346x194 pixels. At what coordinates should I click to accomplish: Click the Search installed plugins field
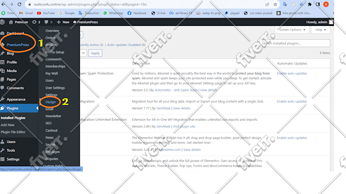pyautogui.click(x=295, y=43)
